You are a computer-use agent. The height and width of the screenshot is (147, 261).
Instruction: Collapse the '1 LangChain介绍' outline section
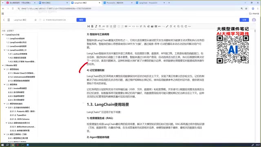(3, 35)
